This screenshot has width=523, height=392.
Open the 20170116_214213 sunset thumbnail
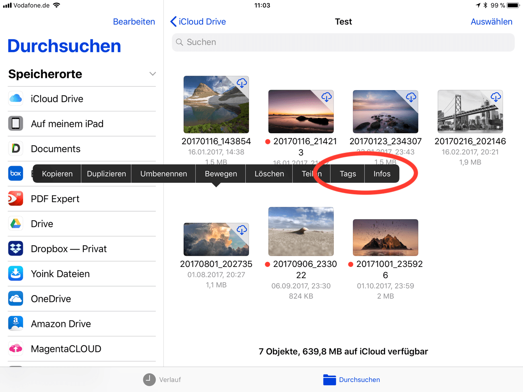point(301,111)
